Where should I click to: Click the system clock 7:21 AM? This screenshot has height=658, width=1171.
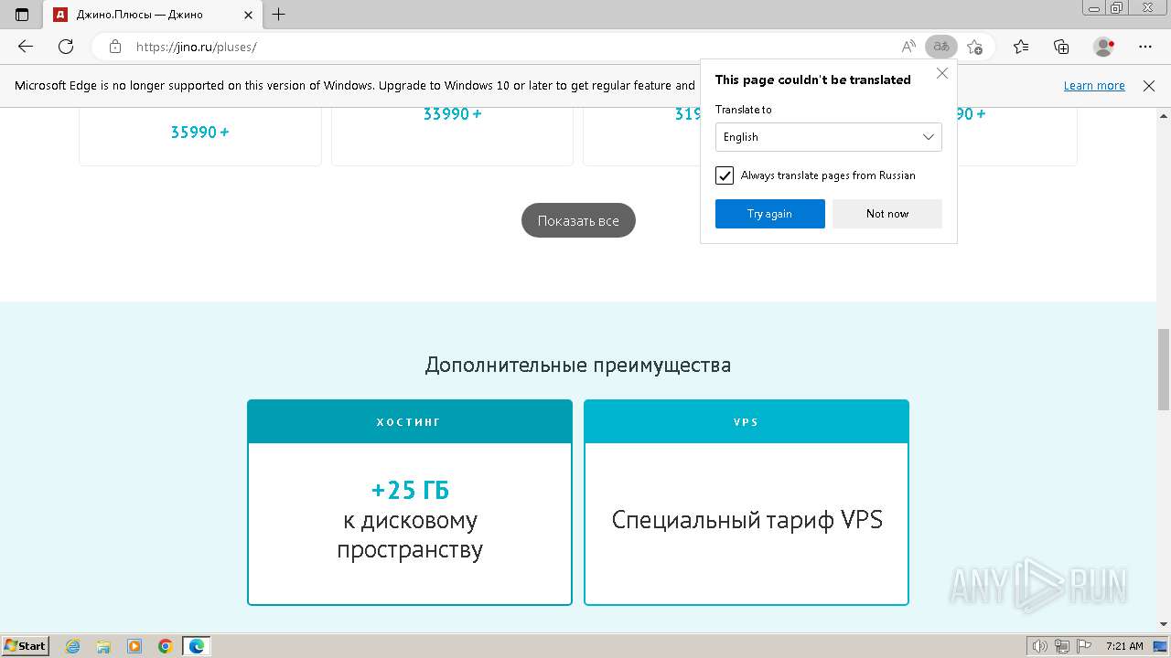[x=1124, y=646]
